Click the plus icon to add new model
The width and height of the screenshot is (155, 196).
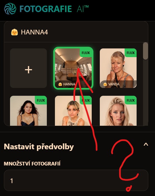coord(28,70)
